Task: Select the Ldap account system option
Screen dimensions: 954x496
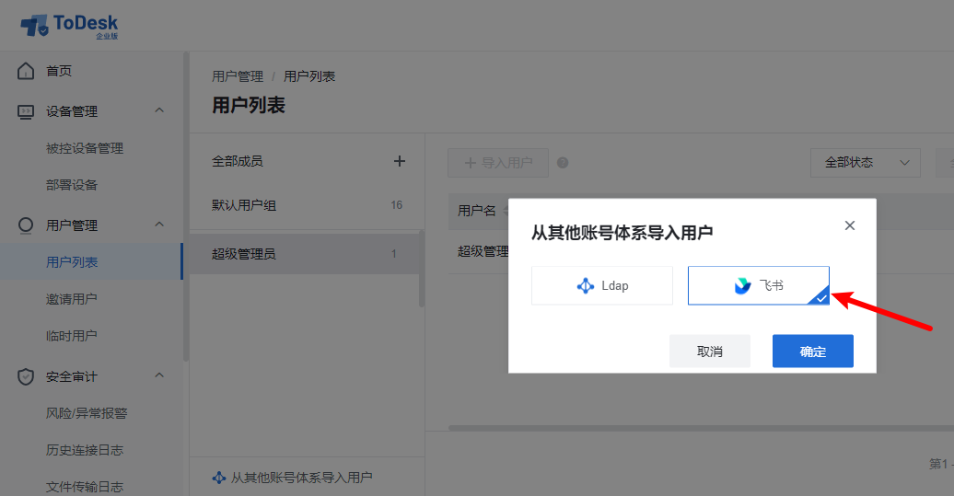Action: 601,285
